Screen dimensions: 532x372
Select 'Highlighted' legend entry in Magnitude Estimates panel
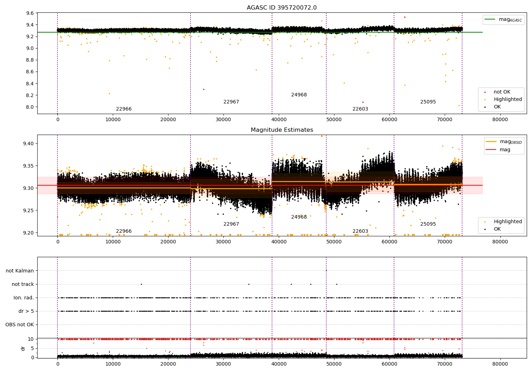(508, 222)
